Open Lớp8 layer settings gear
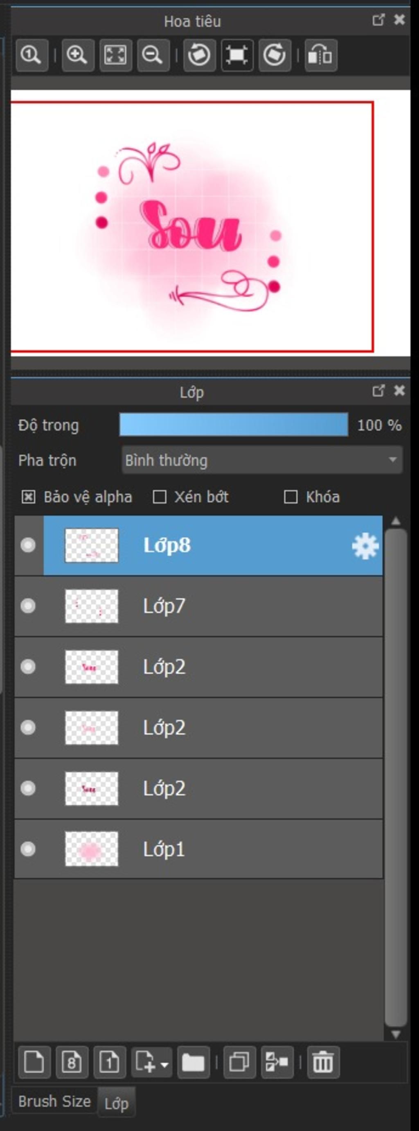The image size is (419, 1131). 365,546
